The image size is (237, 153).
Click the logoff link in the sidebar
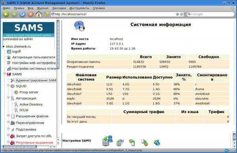point(16,52)
